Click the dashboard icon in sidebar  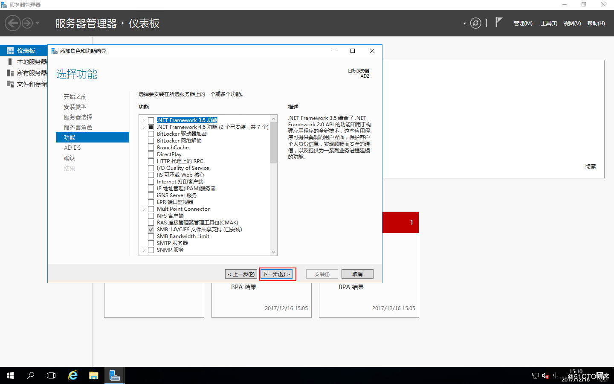coord(10,51)
